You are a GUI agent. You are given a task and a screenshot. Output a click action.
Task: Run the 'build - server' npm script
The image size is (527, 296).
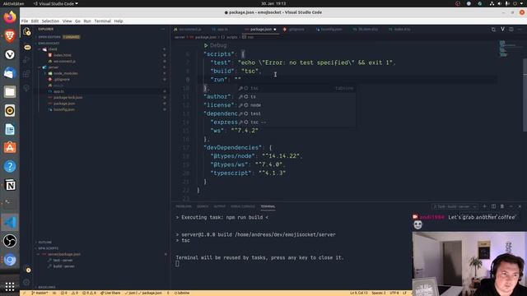coord(64,266)
